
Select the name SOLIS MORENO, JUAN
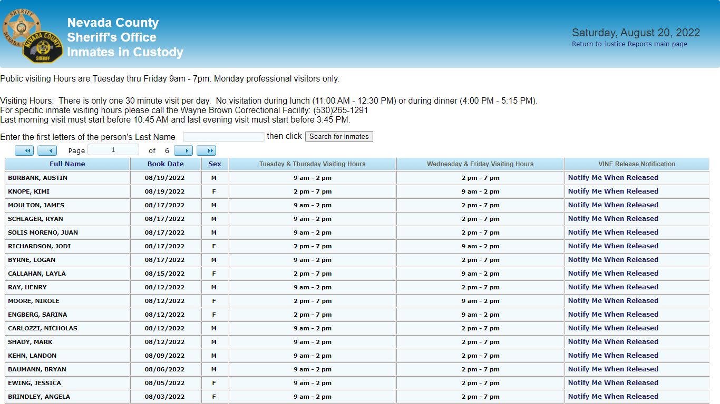(43, 233)
